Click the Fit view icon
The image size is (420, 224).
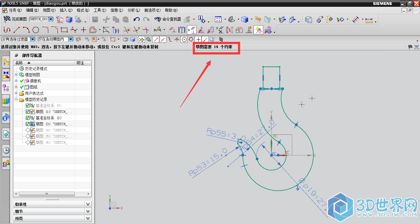[x=218, y=19]
